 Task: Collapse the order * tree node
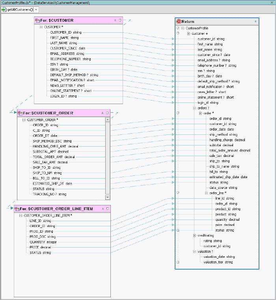click(200, 113)
